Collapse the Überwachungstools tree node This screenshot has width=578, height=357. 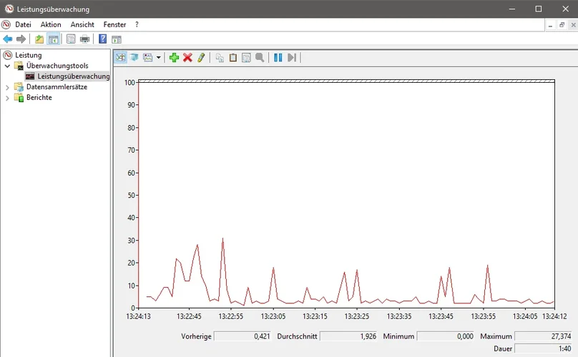coord(8,66)
